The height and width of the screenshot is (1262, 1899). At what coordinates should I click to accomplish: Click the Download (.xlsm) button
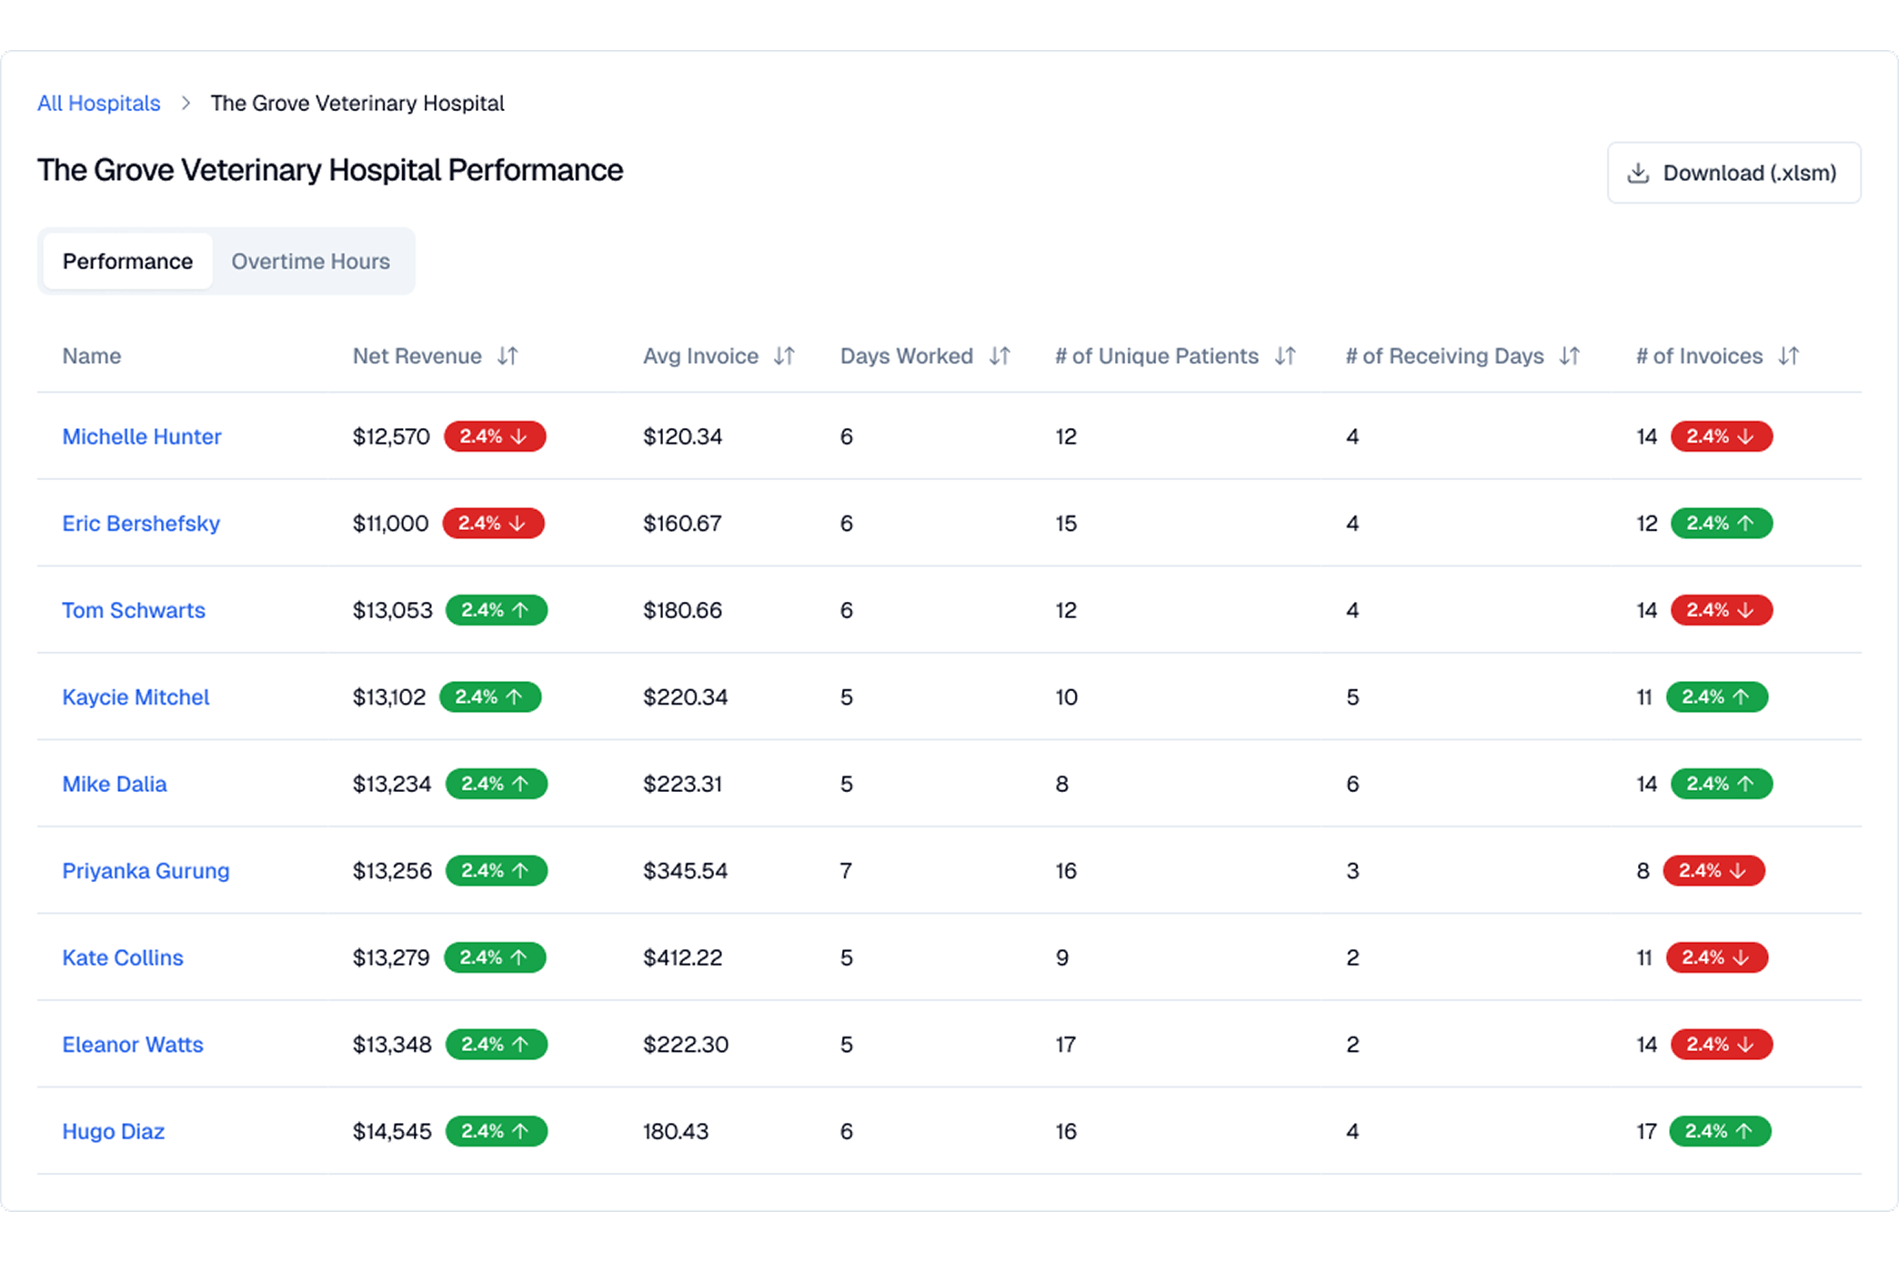pos(1733,172)
